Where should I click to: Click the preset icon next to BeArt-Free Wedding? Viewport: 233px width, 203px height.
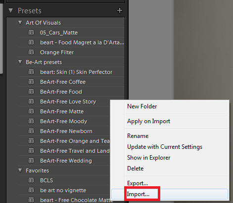[x=31, y=161]
